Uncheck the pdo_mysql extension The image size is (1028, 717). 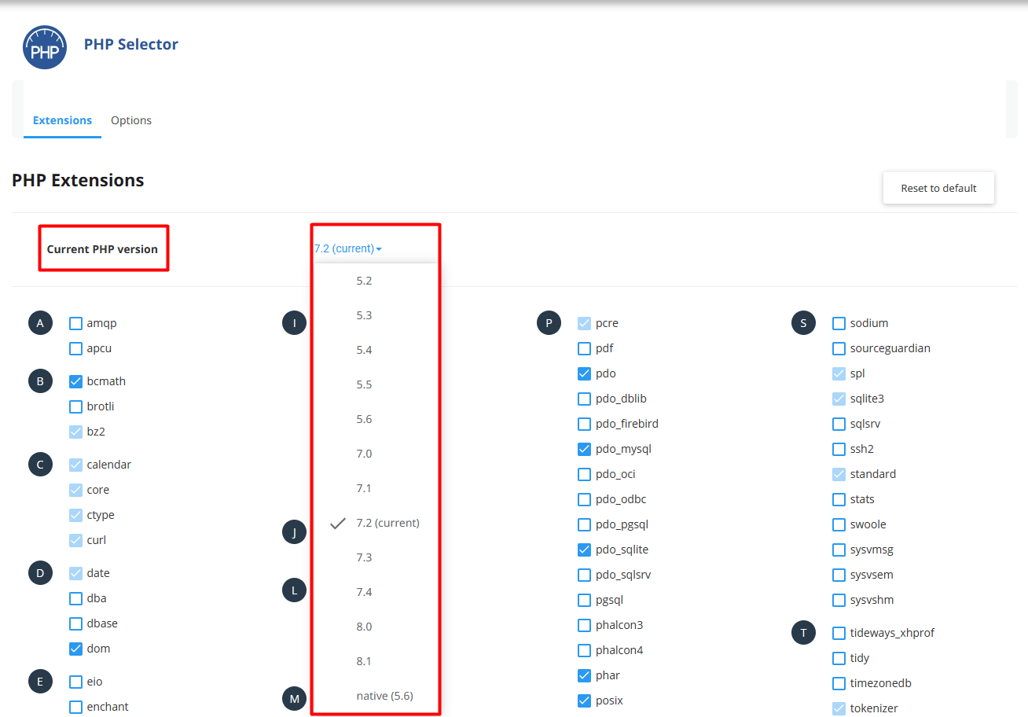click(584, 448)
